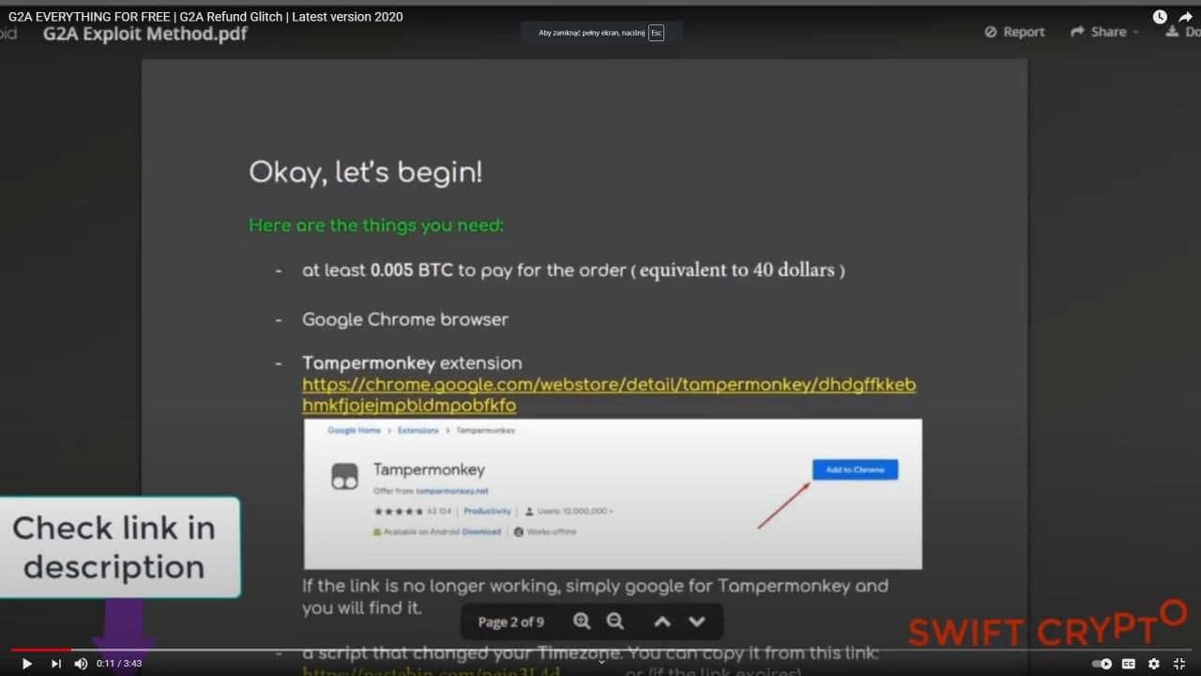Click the tampermonkey.net offer link
The height and width of the screenshot is (676, 1201).
451,491
